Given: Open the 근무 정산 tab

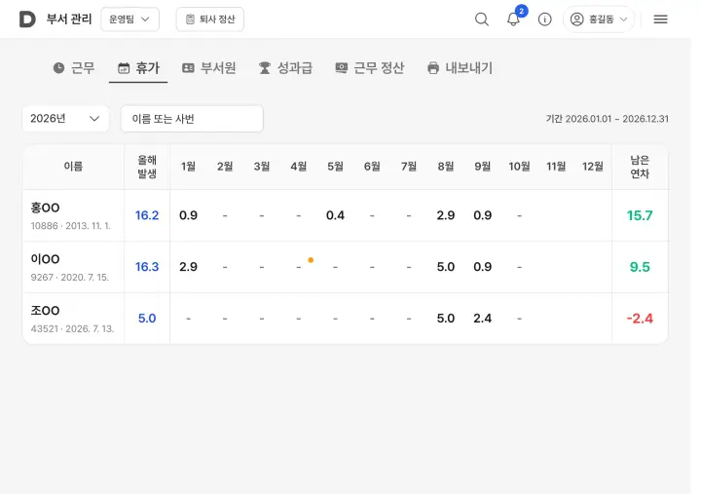Looking at the screenshot, I should (x=370, y=68).
